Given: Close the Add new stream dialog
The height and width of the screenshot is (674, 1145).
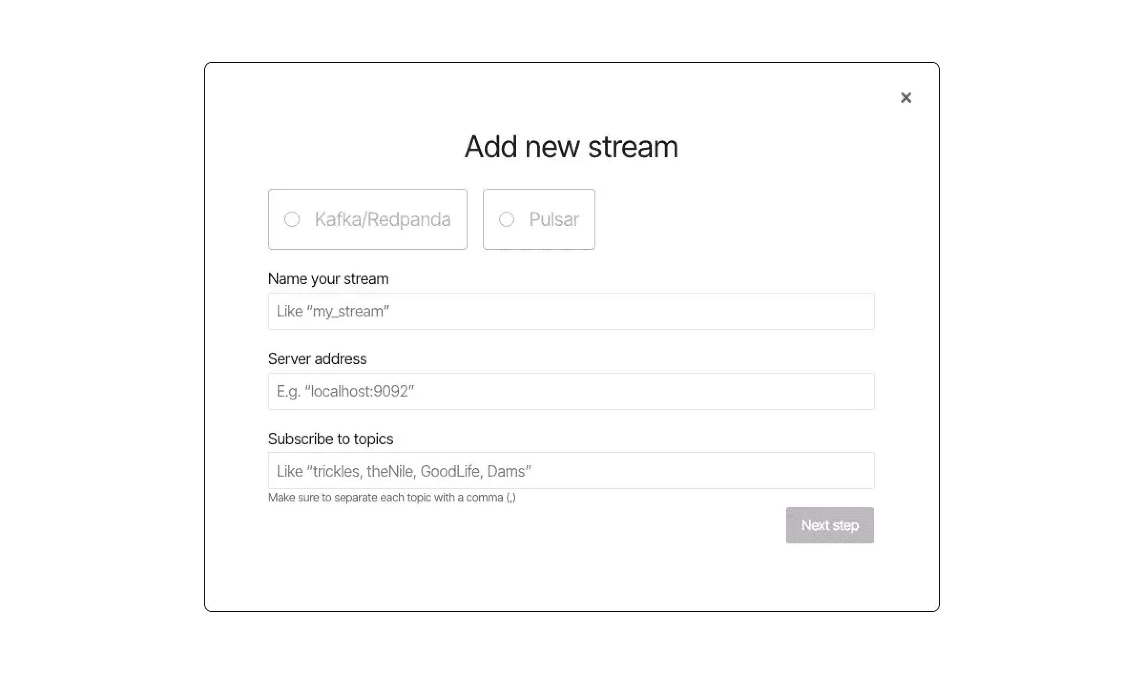Looking at the screenshot, I should point(906,98).
